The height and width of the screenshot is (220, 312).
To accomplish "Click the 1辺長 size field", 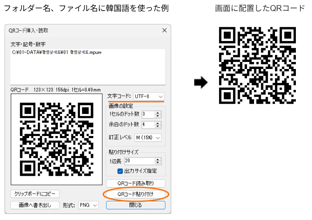I will coord(139,161).
